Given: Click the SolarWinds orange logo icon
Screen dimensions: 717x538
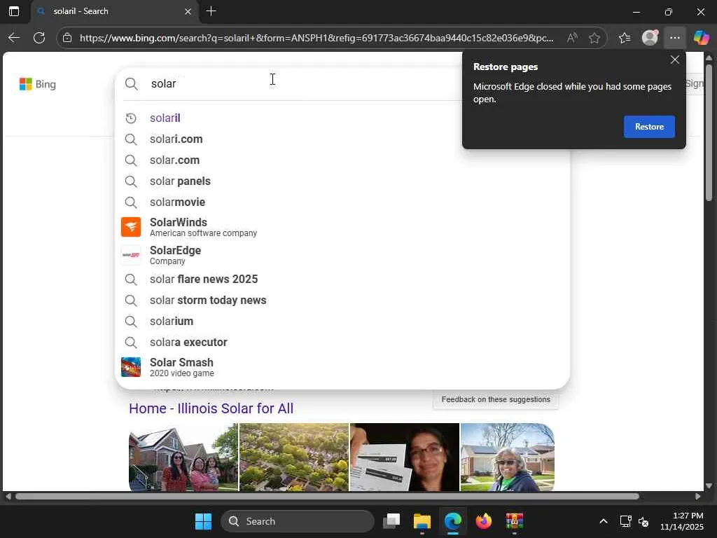Looking at the screenshot, I should tap(131, 227).
